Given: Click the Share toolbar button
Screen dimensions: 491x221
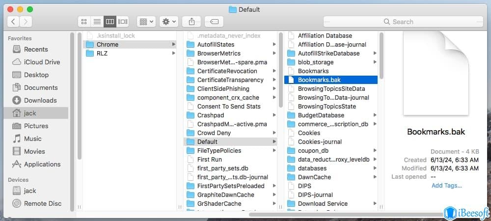Looking at the screenshot, I should click(x=191, y=22).
